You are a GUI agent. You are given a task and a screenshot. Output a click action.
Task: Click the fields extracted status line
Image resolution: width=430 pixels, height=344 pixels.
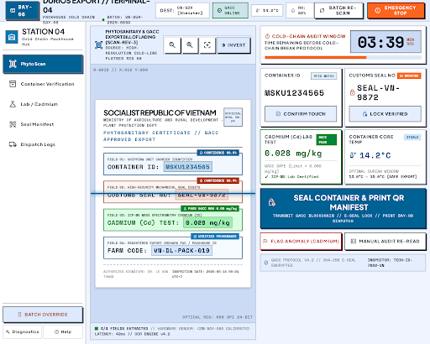[x=172, y=329]
